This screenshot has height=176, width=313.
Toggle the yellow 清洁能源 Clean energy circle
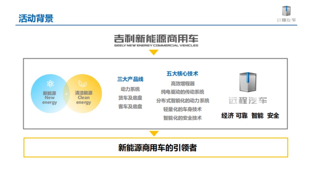tap(83, 95)
